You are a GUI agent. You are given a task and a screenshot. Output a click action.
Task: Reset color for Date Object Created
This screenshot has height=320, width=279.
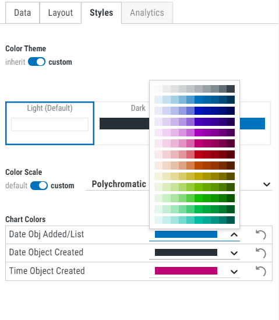[x=261, y=253]
